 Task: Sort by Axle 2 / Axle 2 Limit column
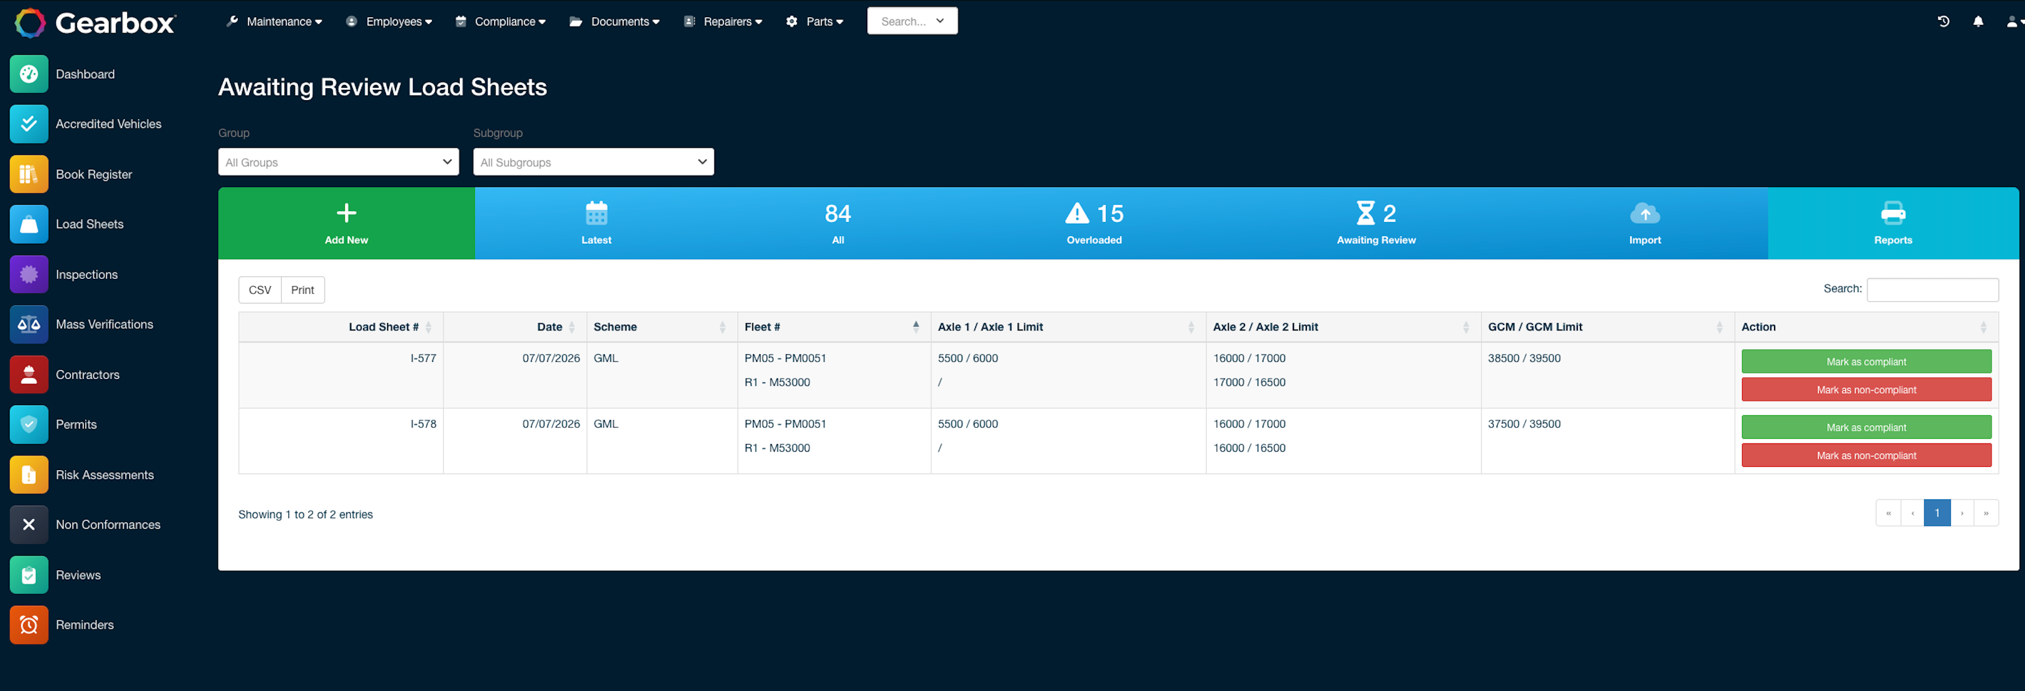(1344, 328)
